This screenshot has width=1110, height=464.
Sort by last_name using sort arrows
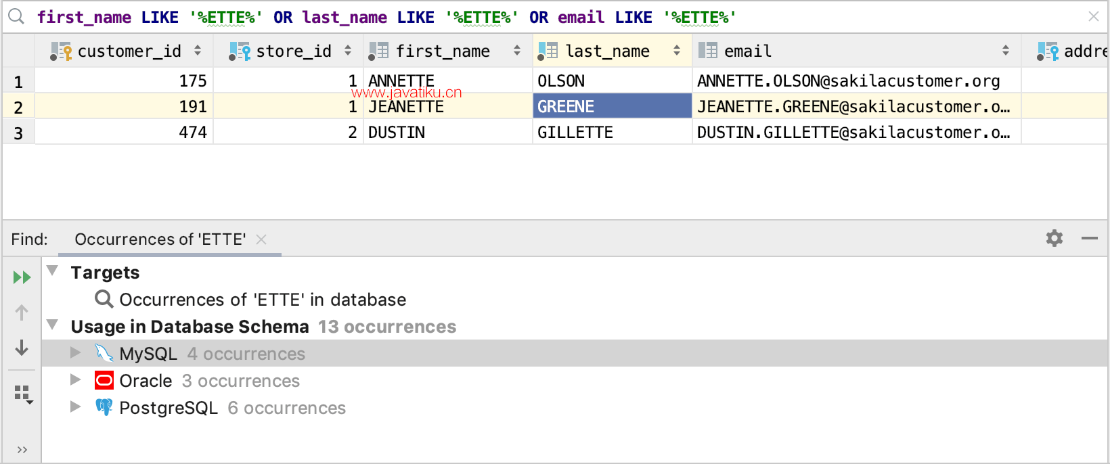tap(677, 51)
